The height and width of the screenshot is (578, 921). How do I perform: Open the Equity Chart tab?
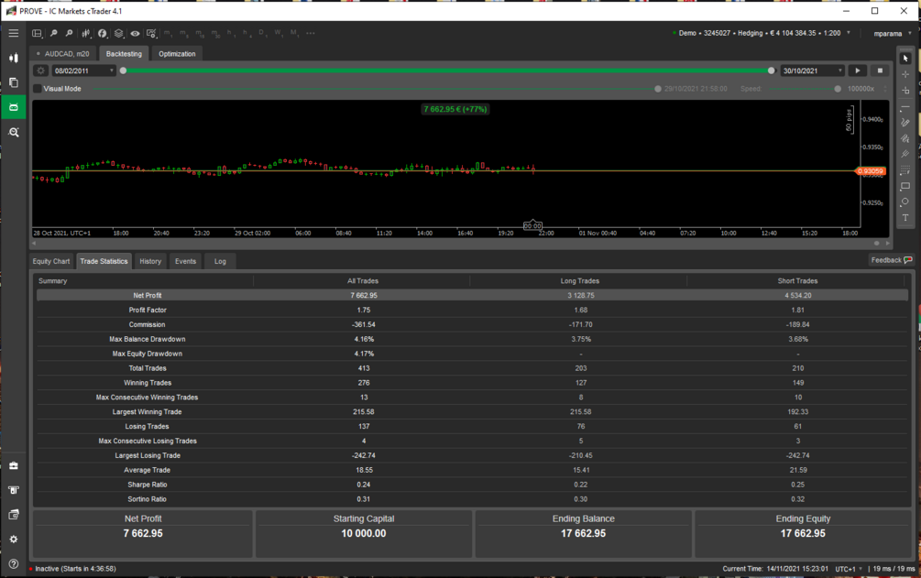tap(51, 261)
